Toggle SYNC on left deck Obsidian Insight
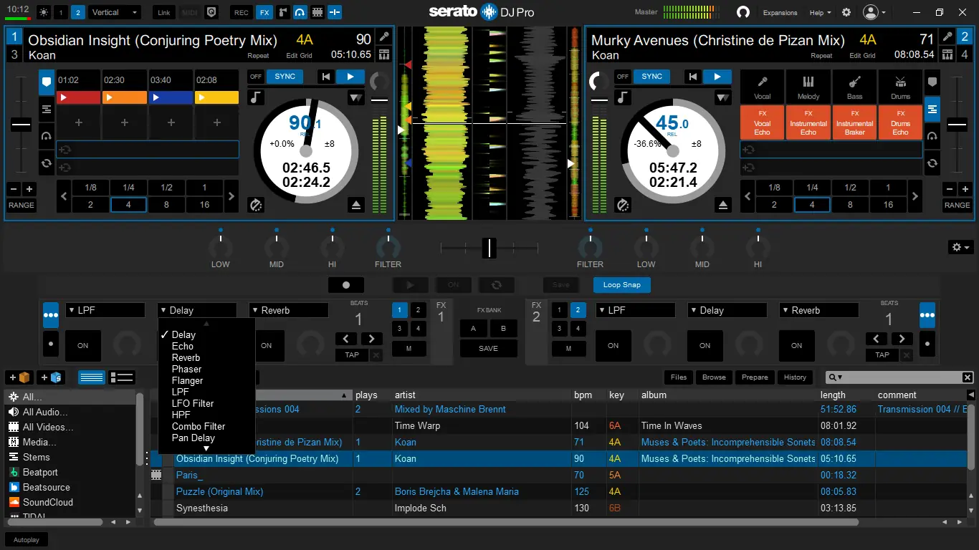This screenshot has height=550, width=979. tap(285, 77)
